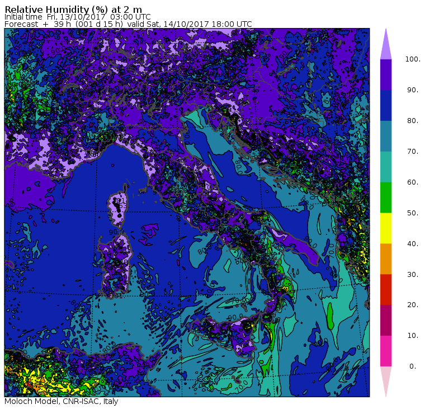Click the "30." legend value
The image size is (425, 409).
(413, 275)
